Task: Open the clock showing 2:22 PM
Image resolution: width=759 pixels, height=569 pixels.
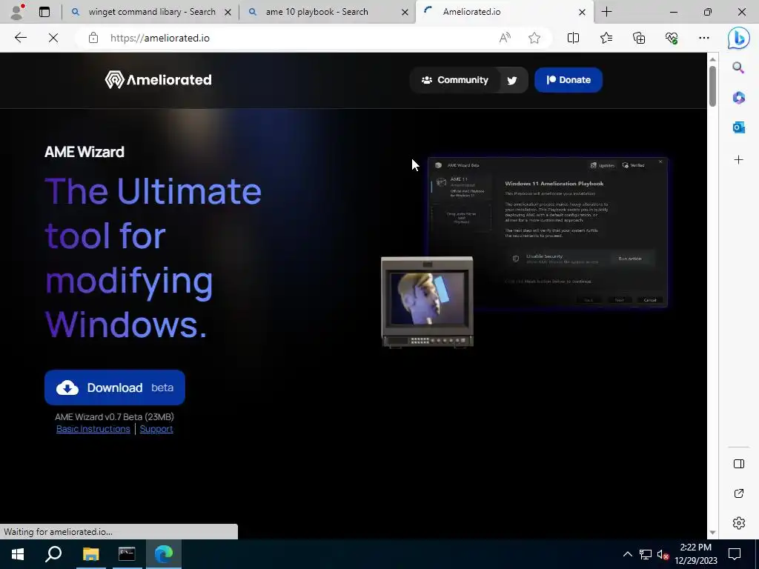Action: click(x=695, y=554)
